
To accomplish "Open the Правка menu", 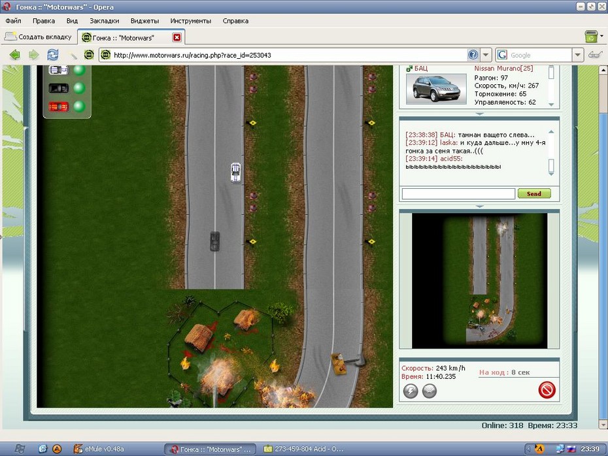I will pyautogui.click(x=43, y=21).
